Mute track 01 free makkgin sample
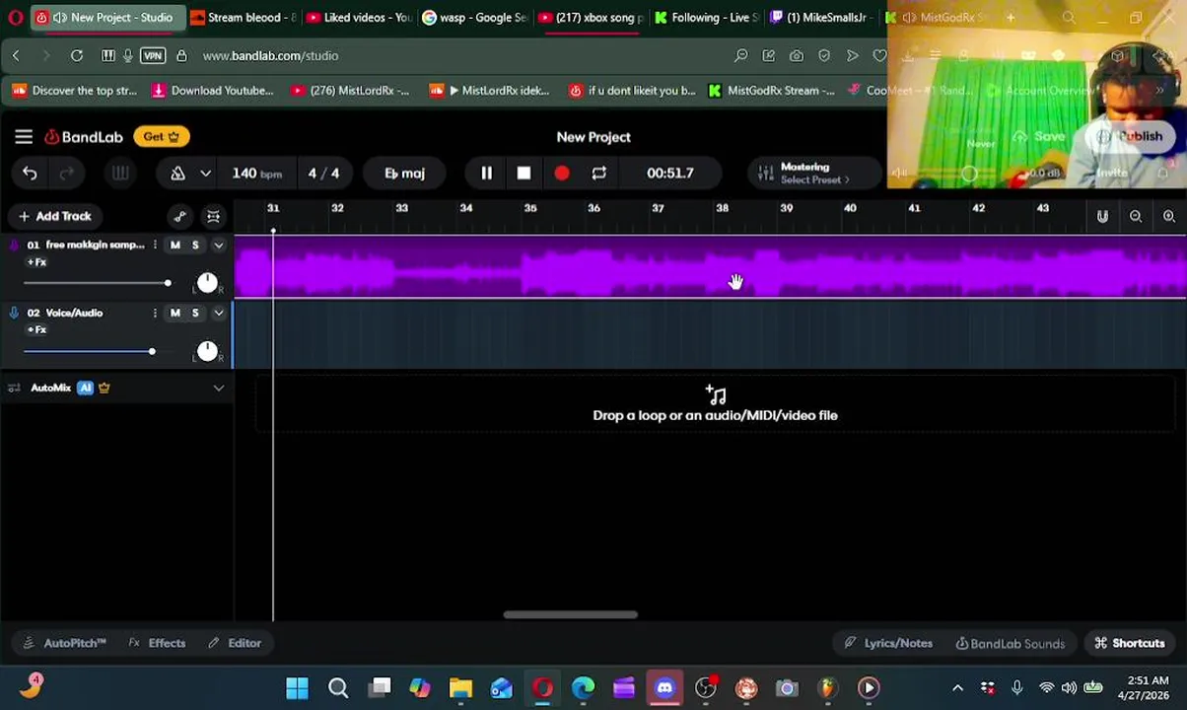 (x=175, y=246)
